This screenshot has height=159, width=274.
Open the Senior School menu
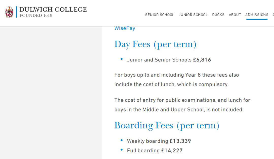[x=160, y=15]
